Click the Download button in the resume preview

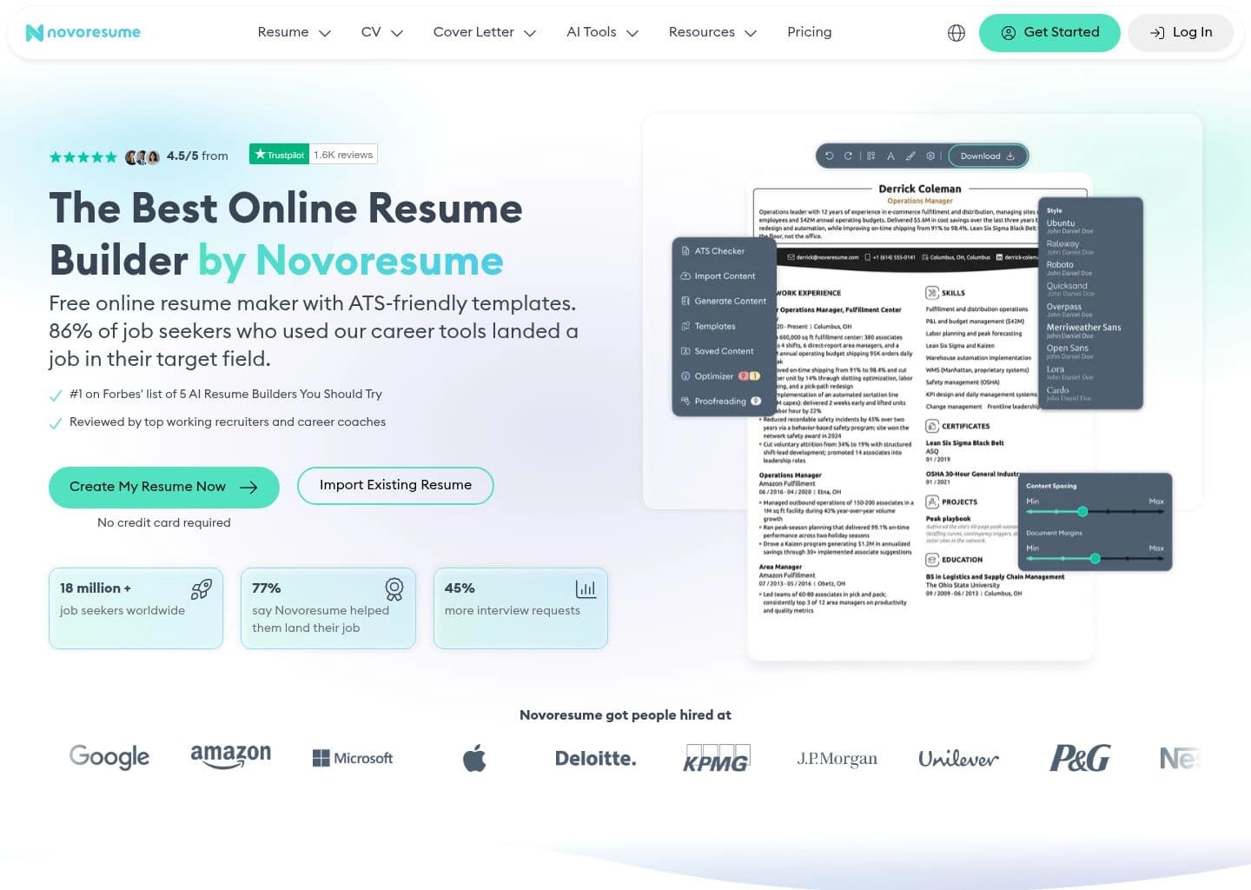click(x=988, y=156)
